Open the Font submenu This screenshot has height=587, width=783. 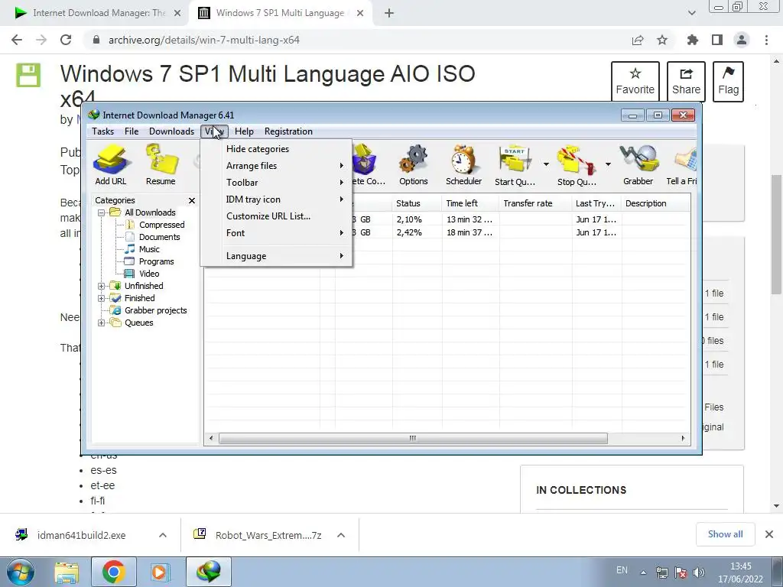pyautogui.click(x=277, y=233)
